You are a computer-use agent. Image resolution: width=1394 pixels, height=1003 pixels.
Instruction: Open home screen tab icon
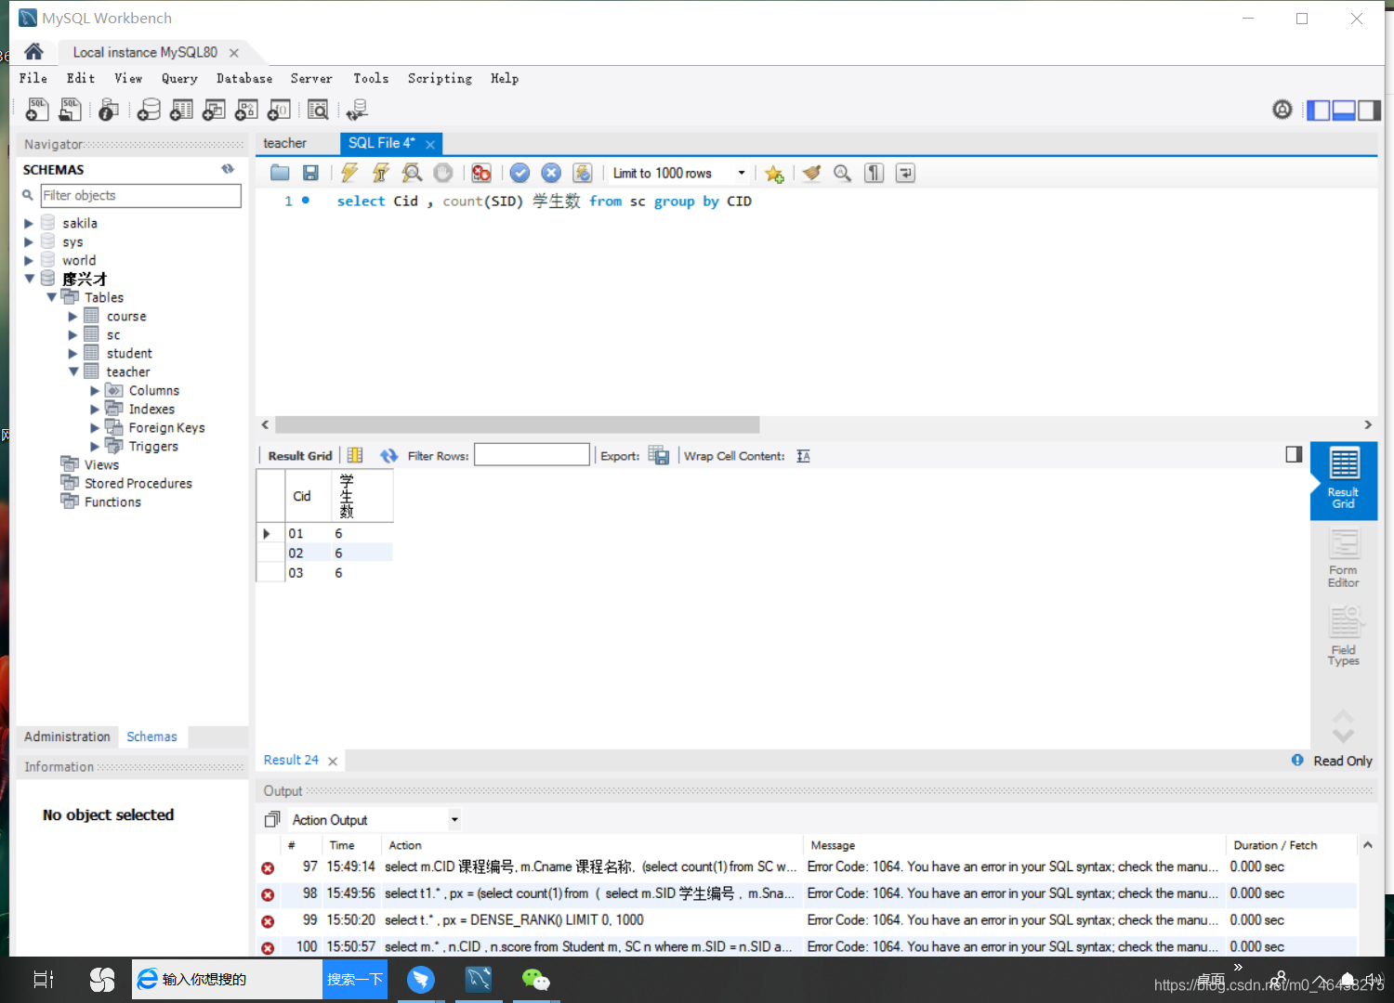point(33,52)
